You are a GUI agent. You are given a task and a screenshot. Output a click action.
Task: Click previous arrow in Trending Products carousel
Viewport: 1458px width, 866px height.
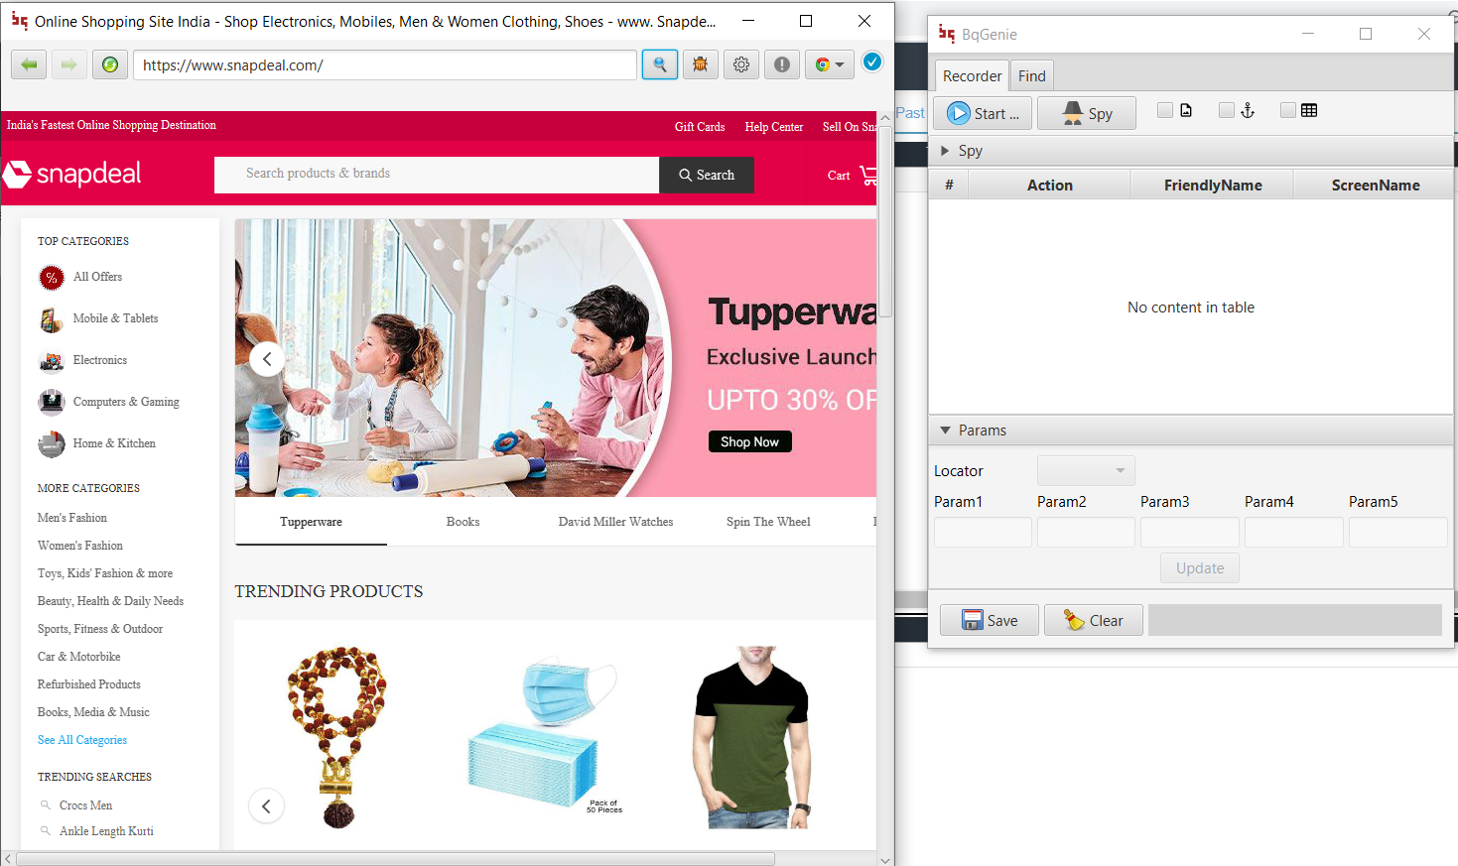(266, 805)
